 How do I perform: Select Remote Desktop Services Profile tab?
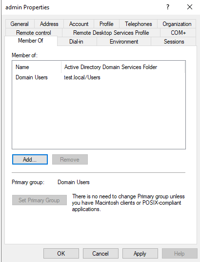[x=111, y=33]
